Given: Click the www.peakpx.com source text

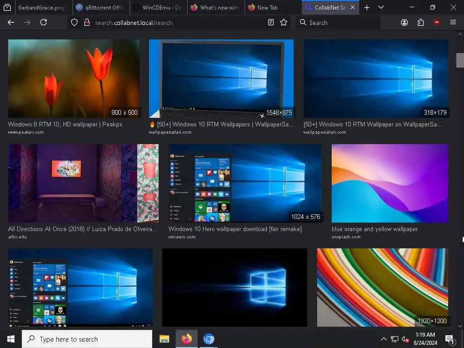Looking at the screenshot, I should coord(26,132).
